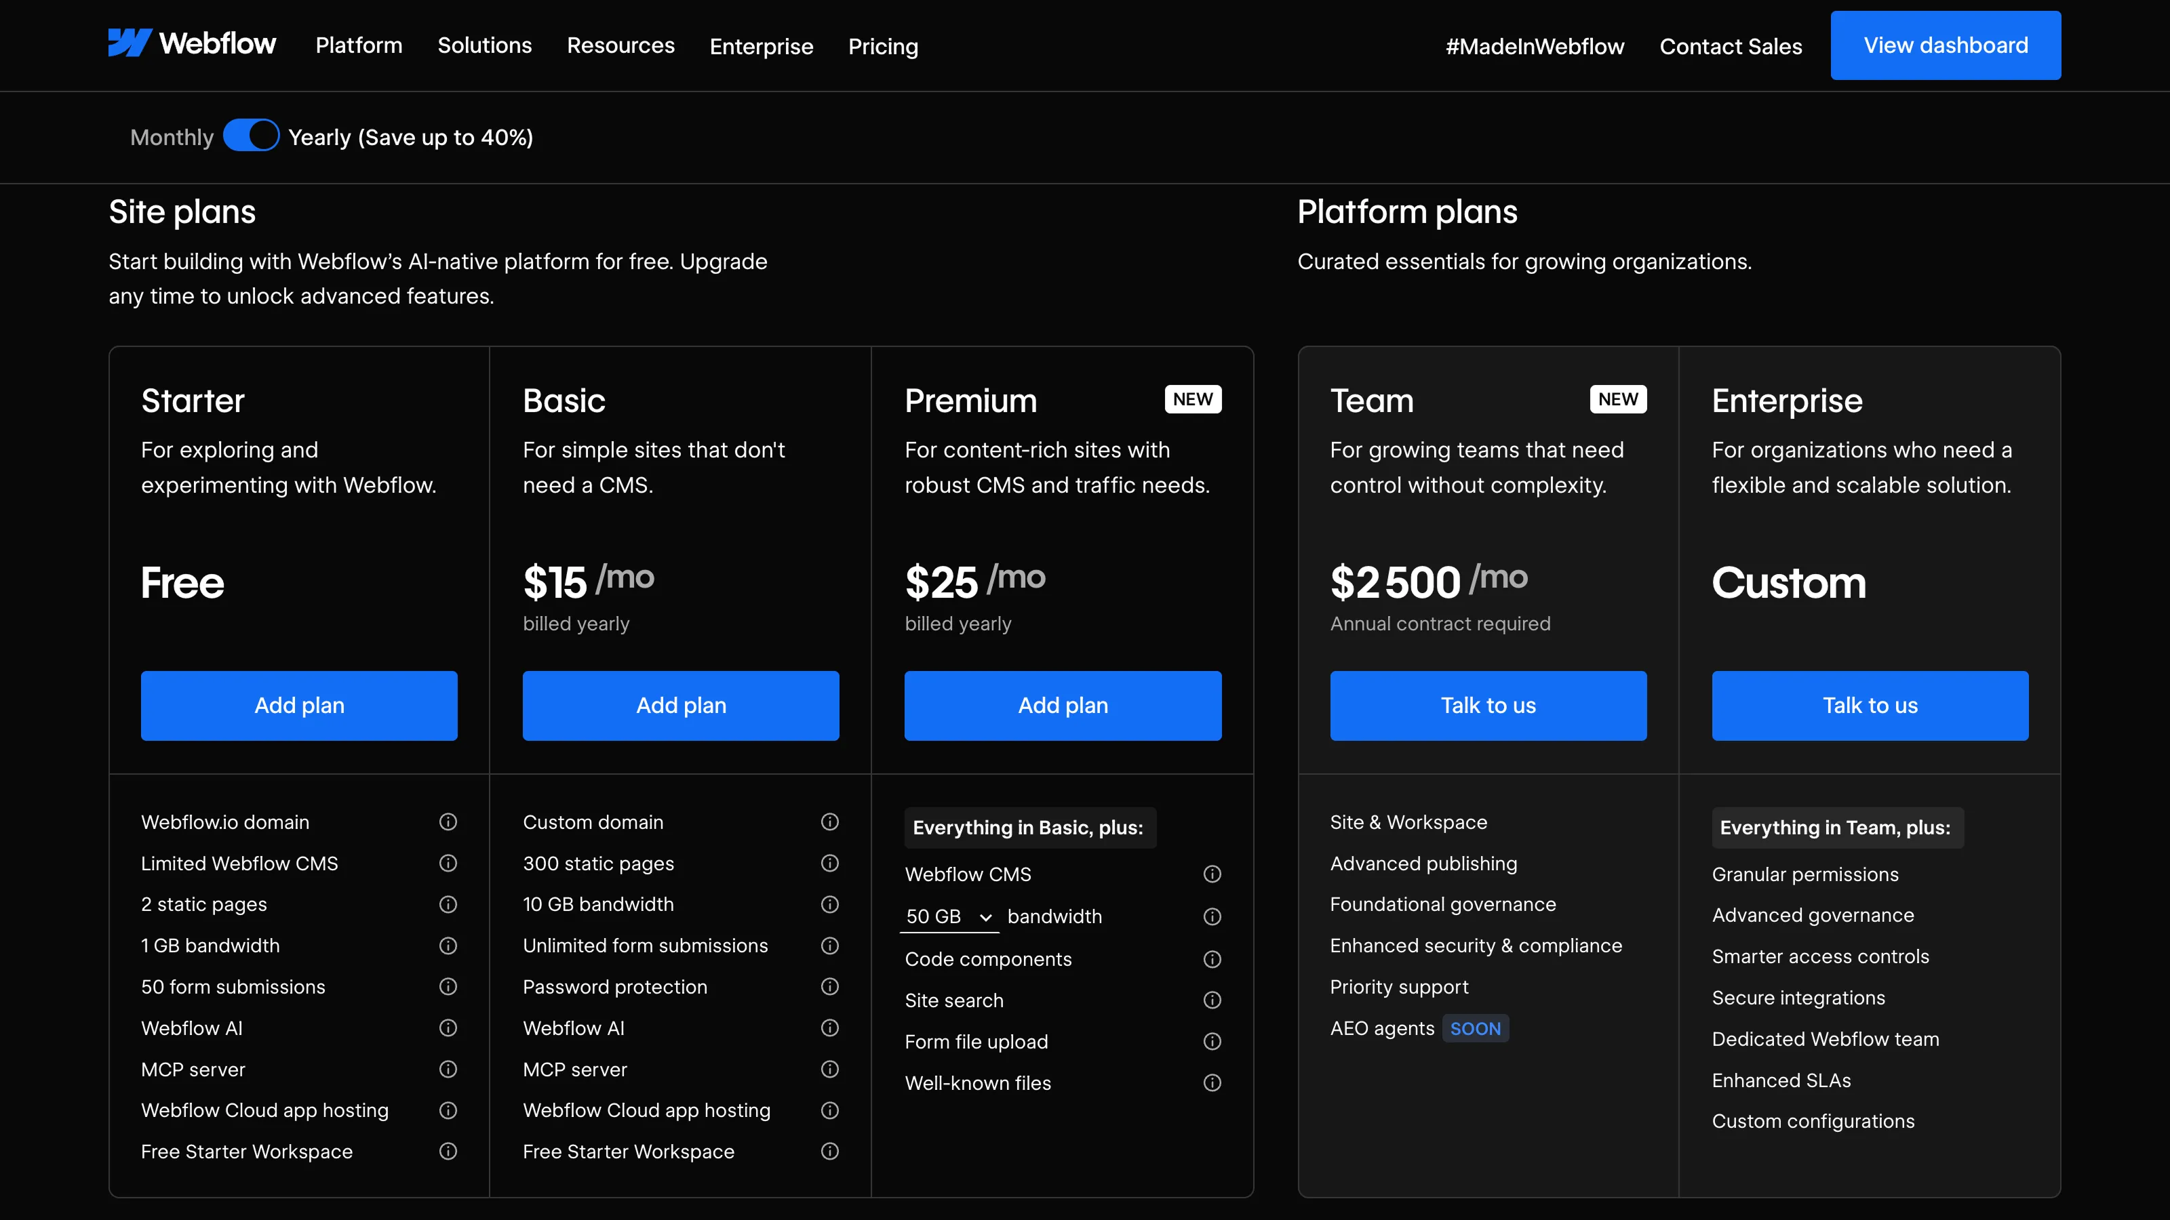Select Yearly (Save up to 40%) label
This screenshot has height=1220, width=2170.
point(411,137)
